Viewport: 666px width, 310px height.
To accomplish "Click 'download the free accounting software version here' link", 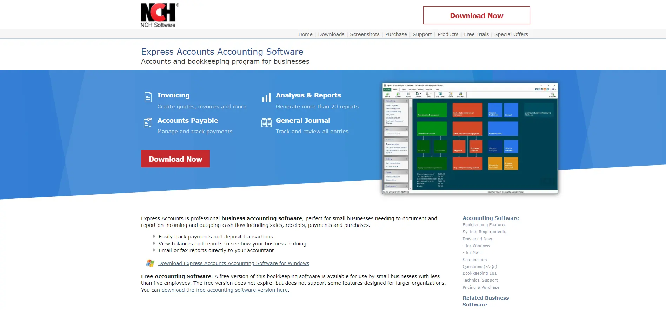I will tap(225, 290).
